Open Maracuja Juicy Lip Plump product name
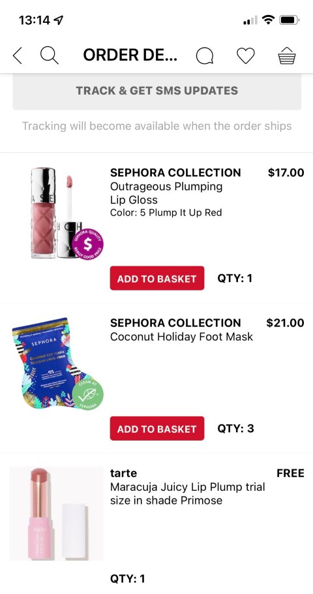Image resolution: width=313 pixels, height=594 pixels. click(x=187, y=493)
